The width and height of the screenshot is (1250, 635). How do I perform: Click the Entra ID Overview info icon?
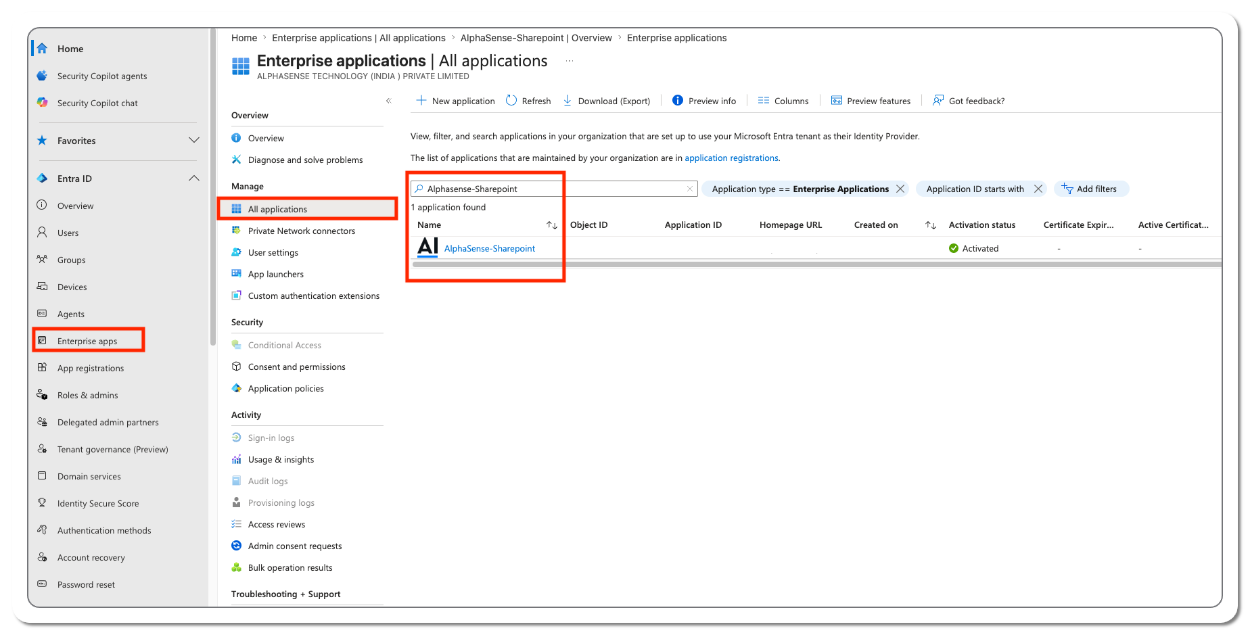coord(42,206)
